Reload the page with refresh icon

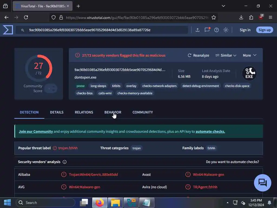click(26, 17)
